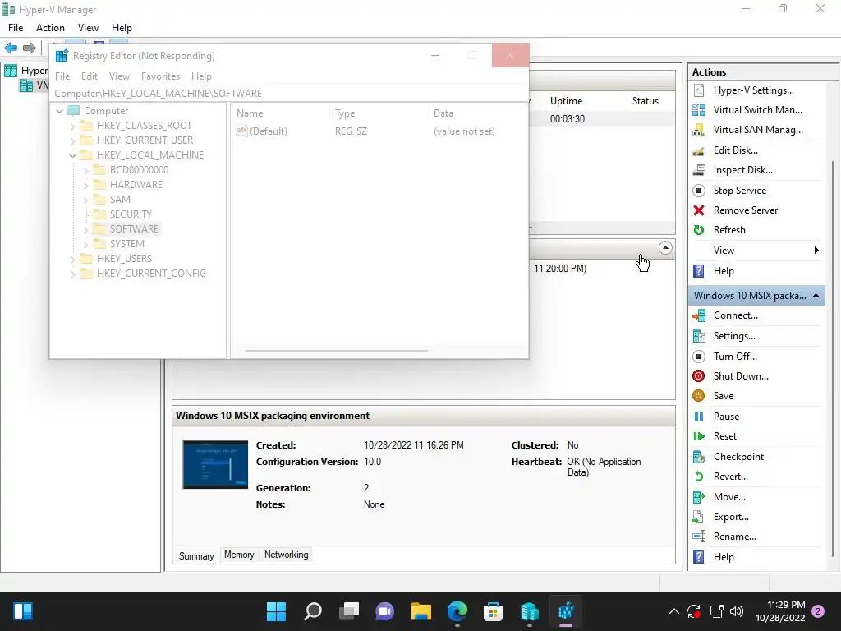The image size is (841, 631).
Task: Click the Back arrow in Hyper-V toolbar
Action: (x=11, y=48)
